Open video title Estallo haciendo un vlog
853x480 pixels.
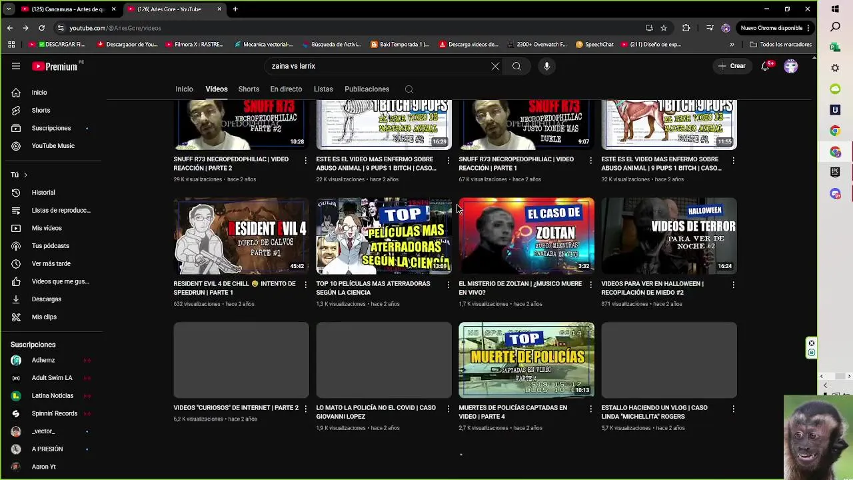[x=654, y=412]
